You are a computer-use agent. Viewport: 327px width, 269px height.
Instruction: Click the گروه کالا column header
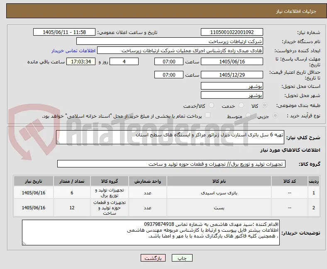tap(110, 181)
